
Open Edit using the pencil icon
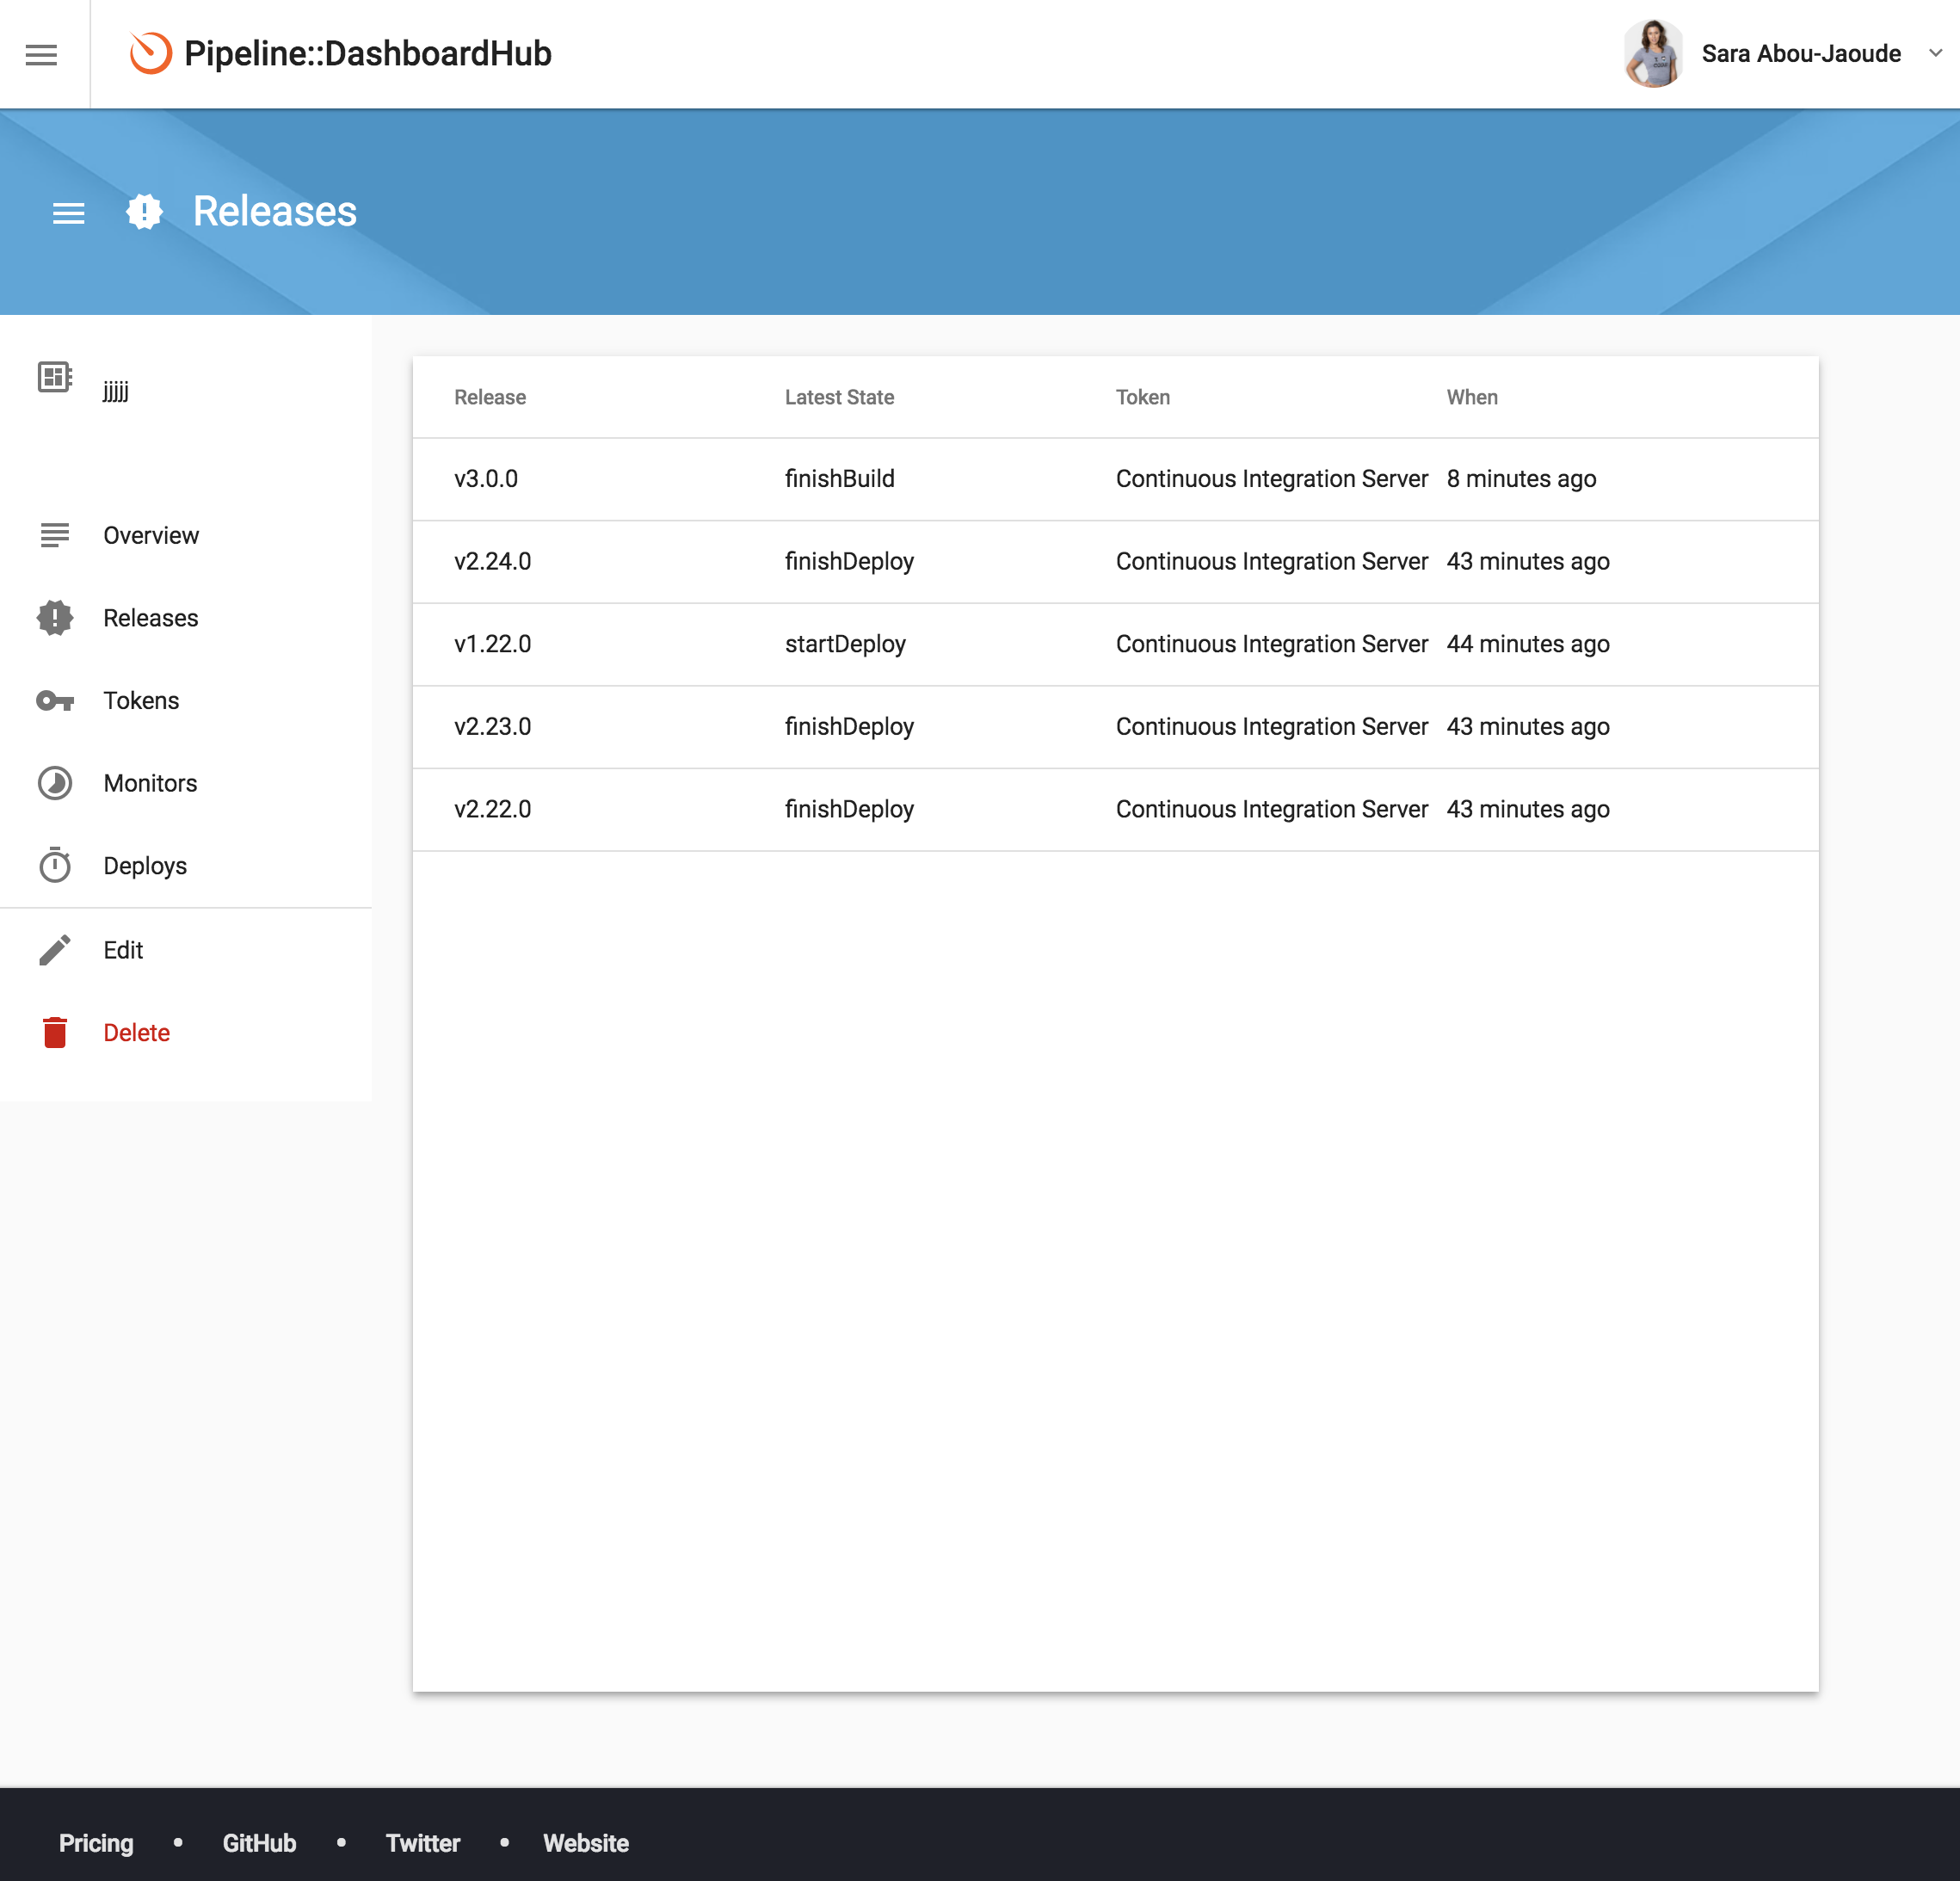(x=54, y=949)
